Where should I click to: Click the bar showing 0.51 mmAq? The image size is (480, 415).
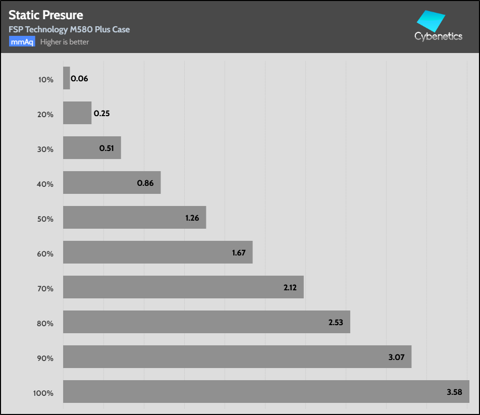point(92,148)
